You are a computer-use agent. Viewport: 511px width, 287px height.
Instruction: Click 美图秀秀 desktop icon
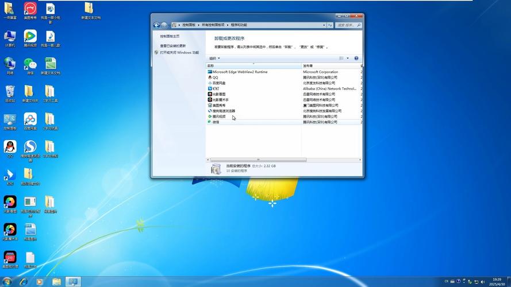(30, 11)
